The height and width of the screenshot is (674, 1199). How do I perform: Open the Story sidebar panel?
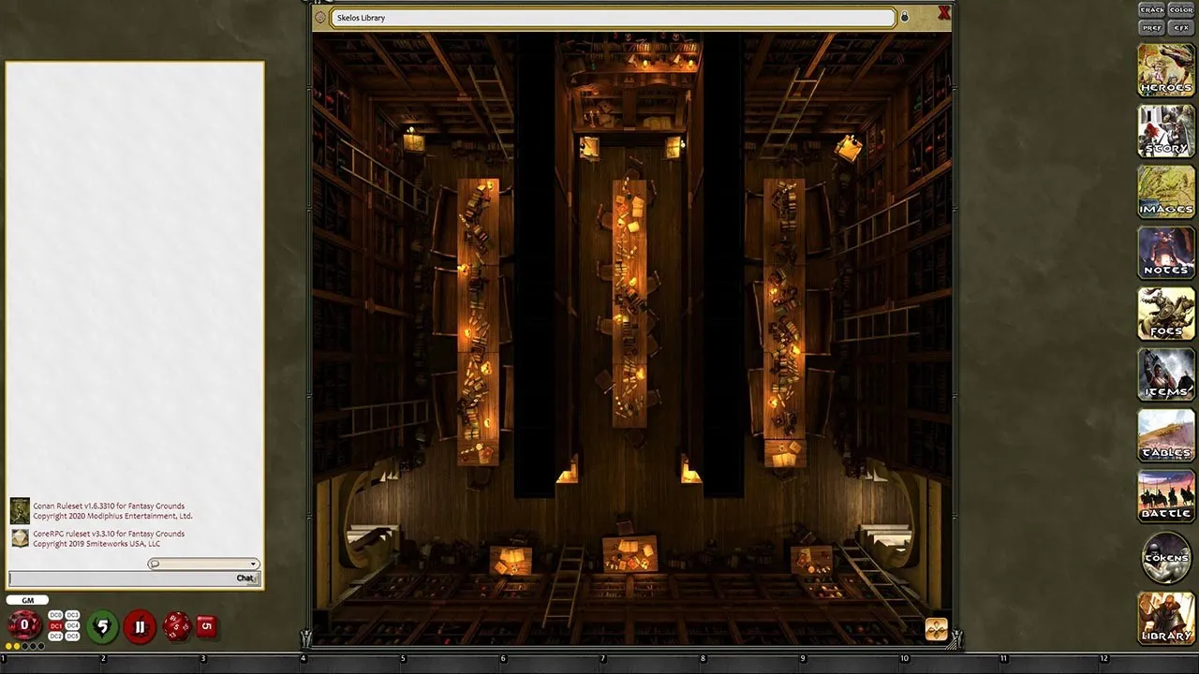(x=1166, y=130)
